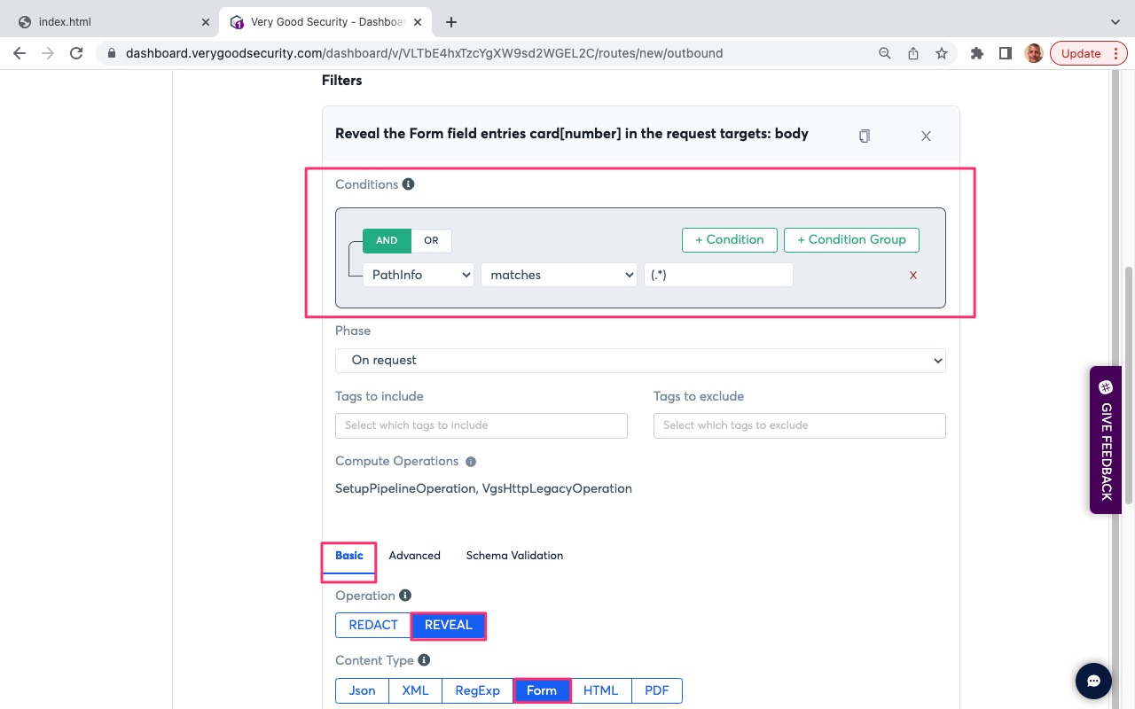Viewport: 1135px width, 709px height.
Task: Choose the REDACT operation
Action: pos(373,625)
